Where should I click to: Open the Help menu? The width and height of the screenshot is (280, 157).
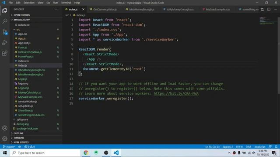coord(77,3)
